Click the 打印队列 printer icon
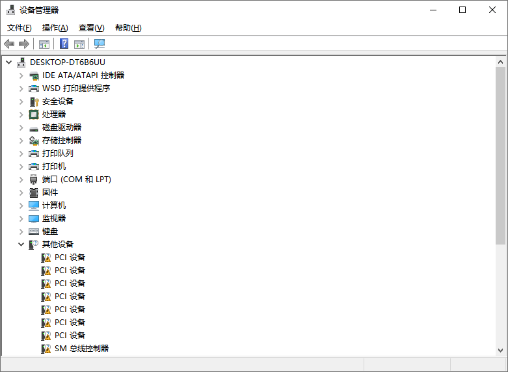This screenshot has width=508, height=372. point(34,153)
